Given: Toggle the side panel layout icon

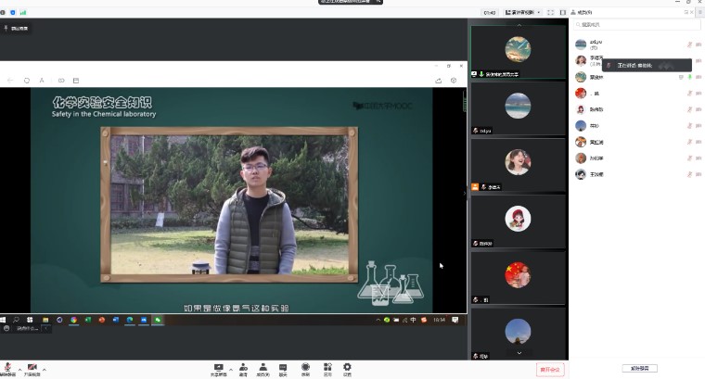Looking at the screenshot, I should point(562,13).
